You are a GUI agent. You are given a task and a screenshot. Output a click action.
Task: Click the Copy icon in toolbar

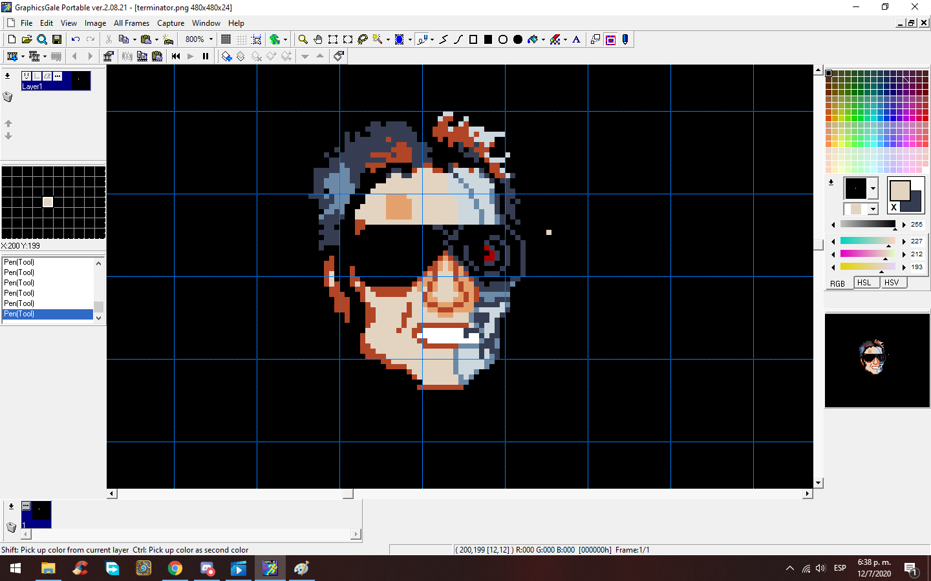coord(124,39)
